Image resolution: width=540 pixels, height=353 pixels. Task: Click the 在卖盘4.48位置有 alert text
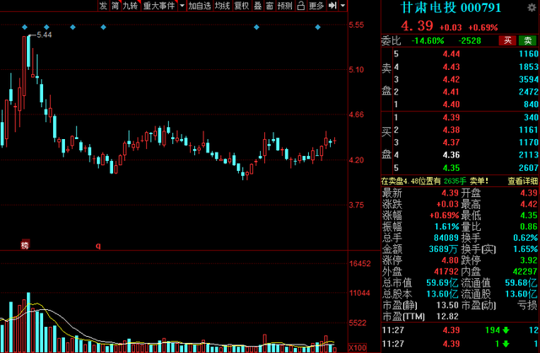(411, 181)
